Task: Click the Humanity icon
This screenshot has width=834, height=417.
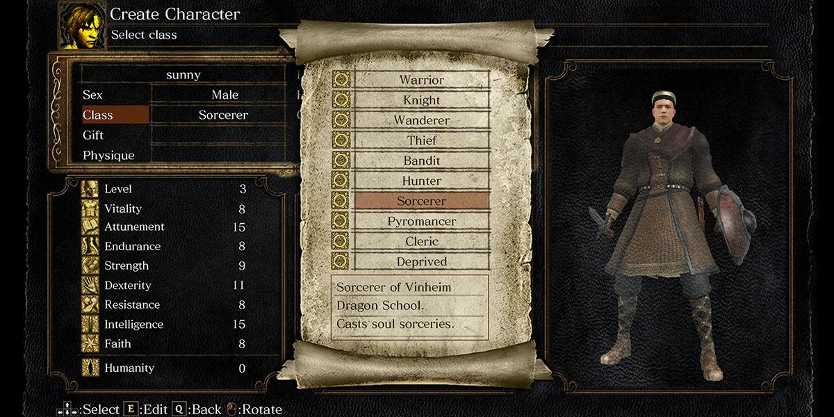Action: click(x=90, y=368)
